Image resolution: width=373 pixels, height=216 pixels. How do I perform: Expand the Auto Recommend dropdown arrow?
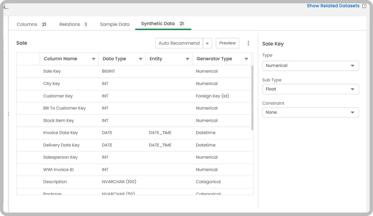click(207, 44)
